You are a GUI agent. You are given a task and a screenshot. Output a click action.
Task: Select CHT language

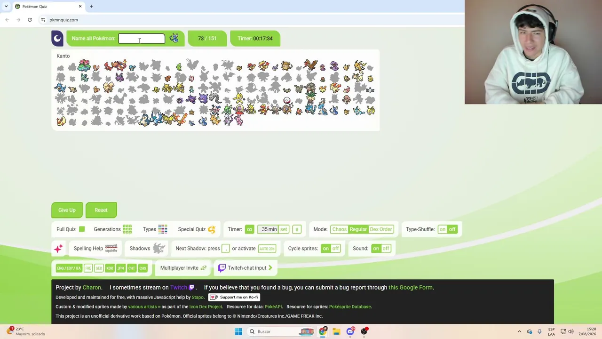tap(131, 268)
